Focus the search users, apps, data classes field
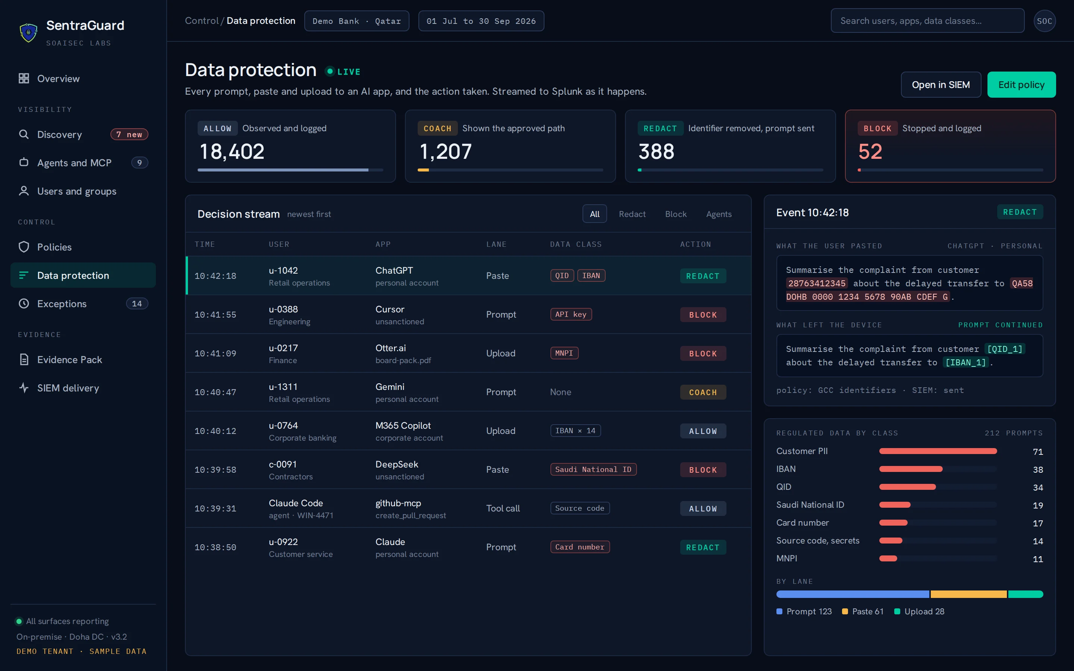The width and height of the screenshot is (1074, 671). pyautogui.click(x=927, y=21)
